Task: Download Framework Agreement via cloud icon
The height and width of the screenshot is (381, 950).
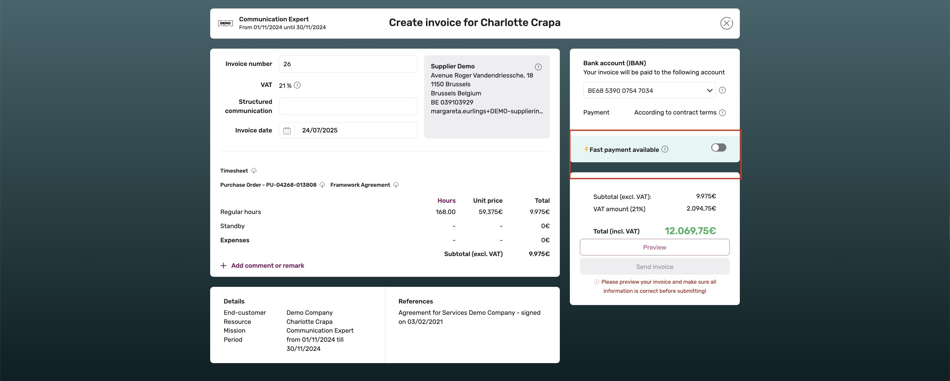Action: (x=396, y=185)
